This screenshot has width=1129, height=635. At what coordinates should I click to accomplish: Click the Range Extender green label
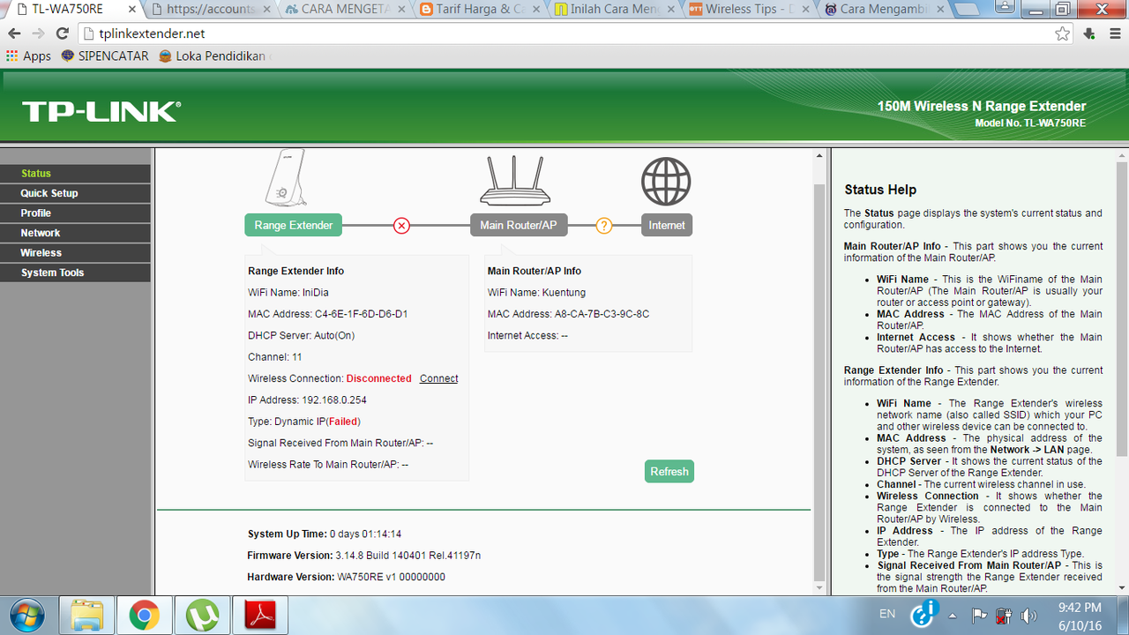[x=293, y=226]
